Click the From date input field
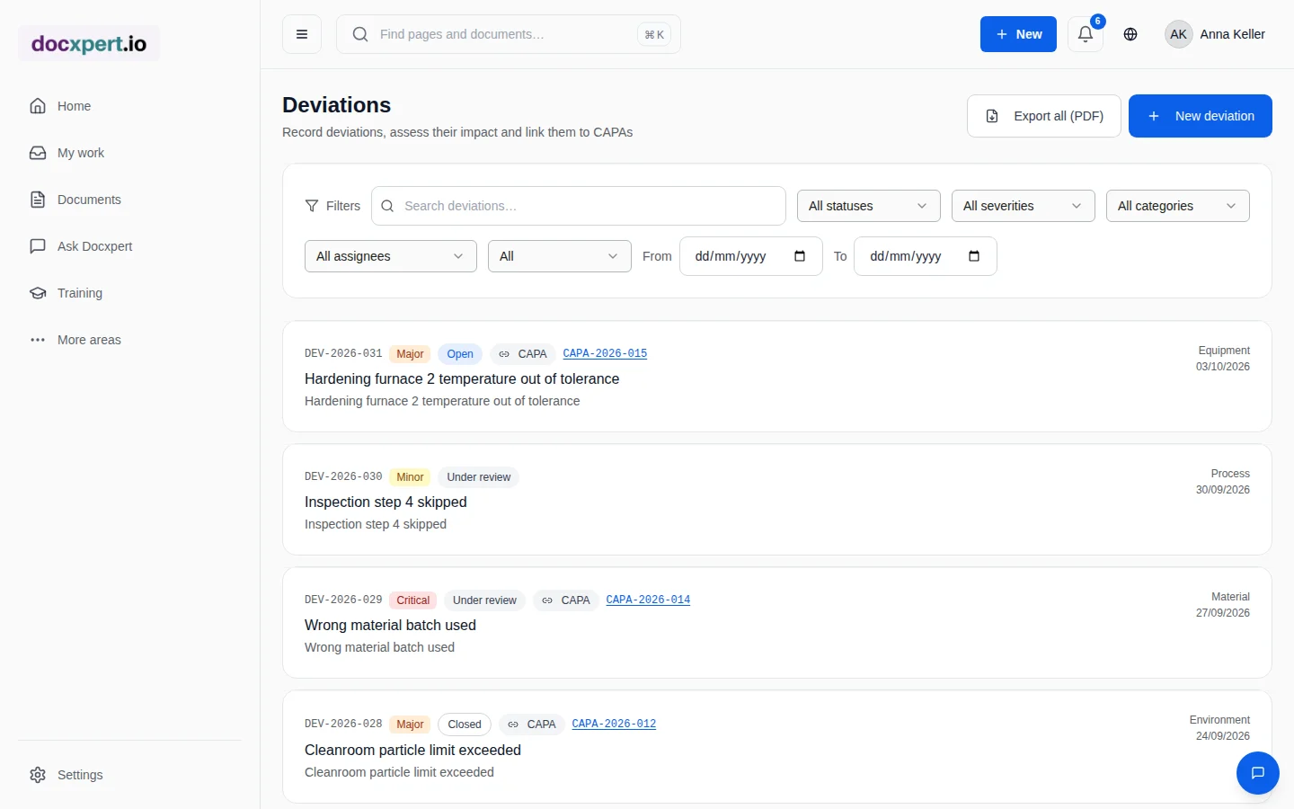The image size is (1294, 809). click(x=751, y=256)
